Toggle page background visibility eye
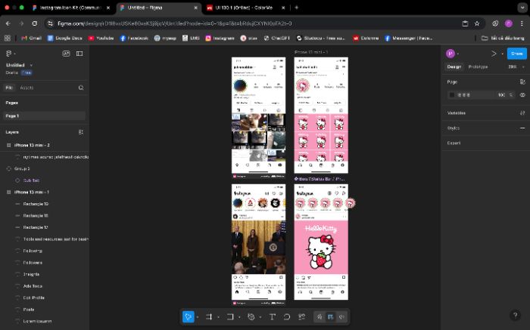530x330 pixels. point(522,95)
